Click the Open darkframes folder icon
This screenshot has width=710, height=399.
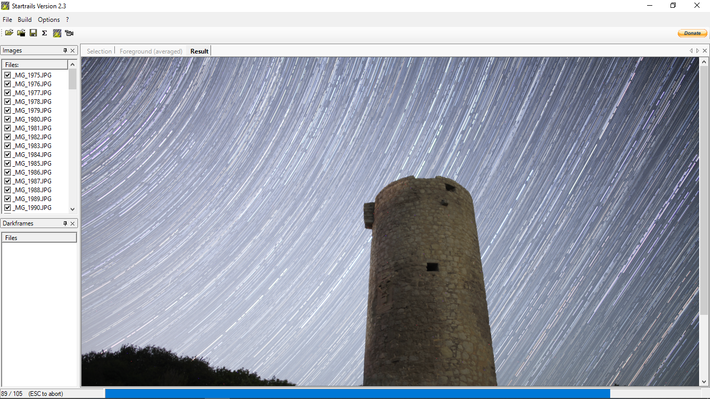click(x=21, y=33)
